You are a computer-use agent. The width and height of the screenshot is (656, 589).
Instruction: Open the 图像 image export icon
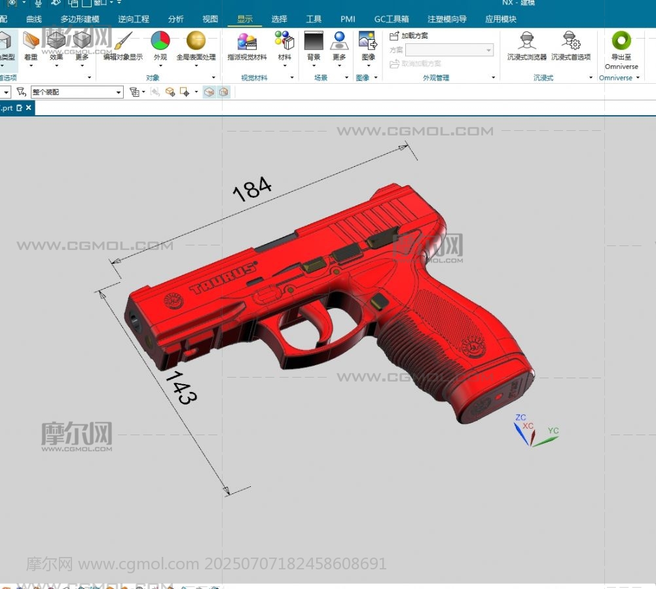pos(368,41)
